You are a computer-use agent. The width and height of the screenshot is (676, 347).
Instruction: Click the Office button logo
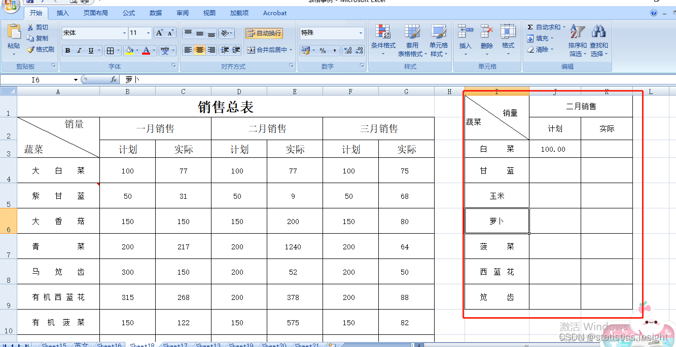pos(11,4)
